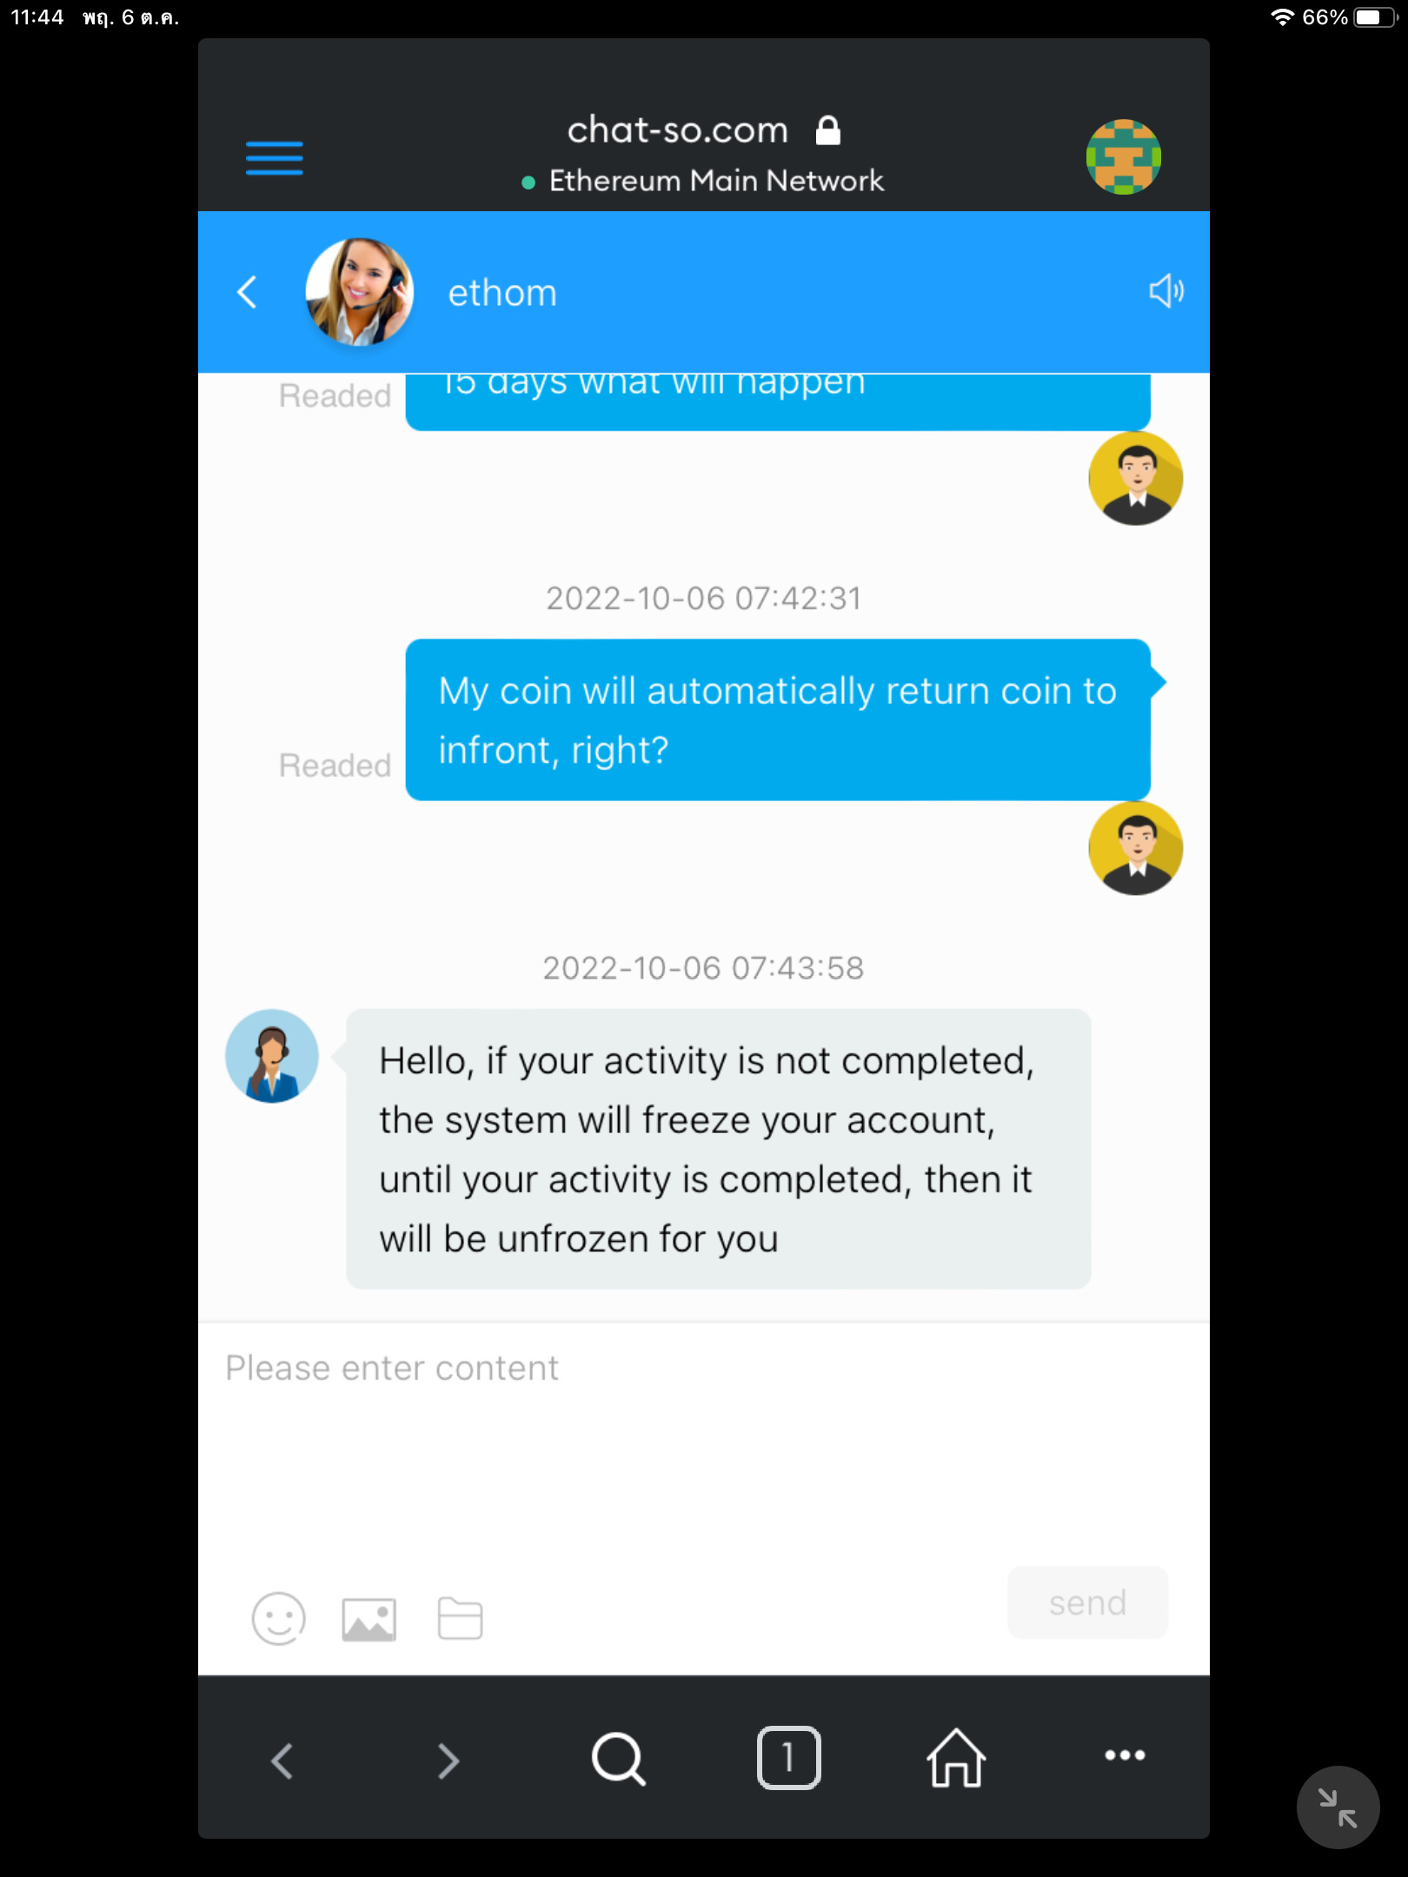
Task: Tap the ethom agent profile photo
Action: (360, 292)
